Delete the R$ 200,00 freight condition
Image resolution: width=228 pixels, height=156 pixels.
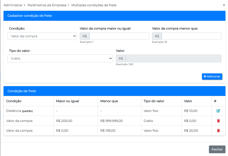point(218,121)
